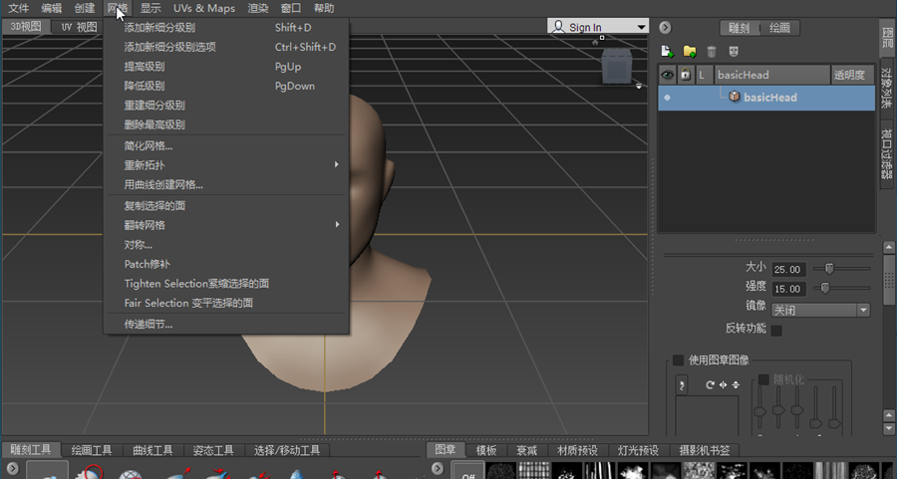Collapse the right panel with round arrow
897x479 pixels.
tap(665, 28)
